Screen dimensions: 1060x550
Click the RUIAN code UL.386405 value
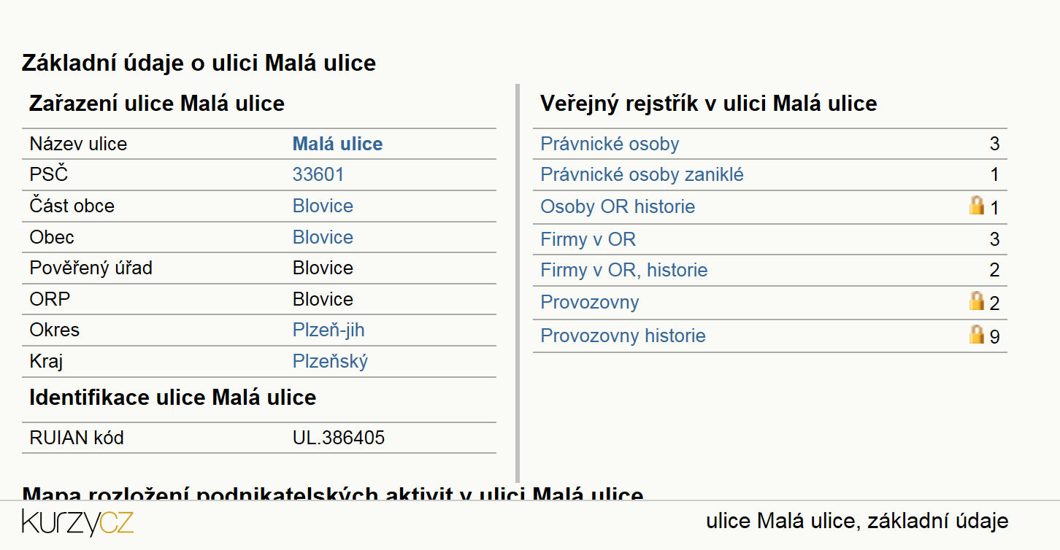[x=339, y=438]
